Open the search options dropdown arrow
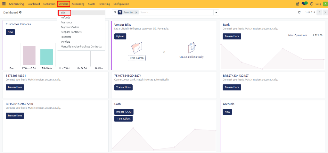Image resolution: width=328 pixels, height=153 pixels. click(216, 13)
